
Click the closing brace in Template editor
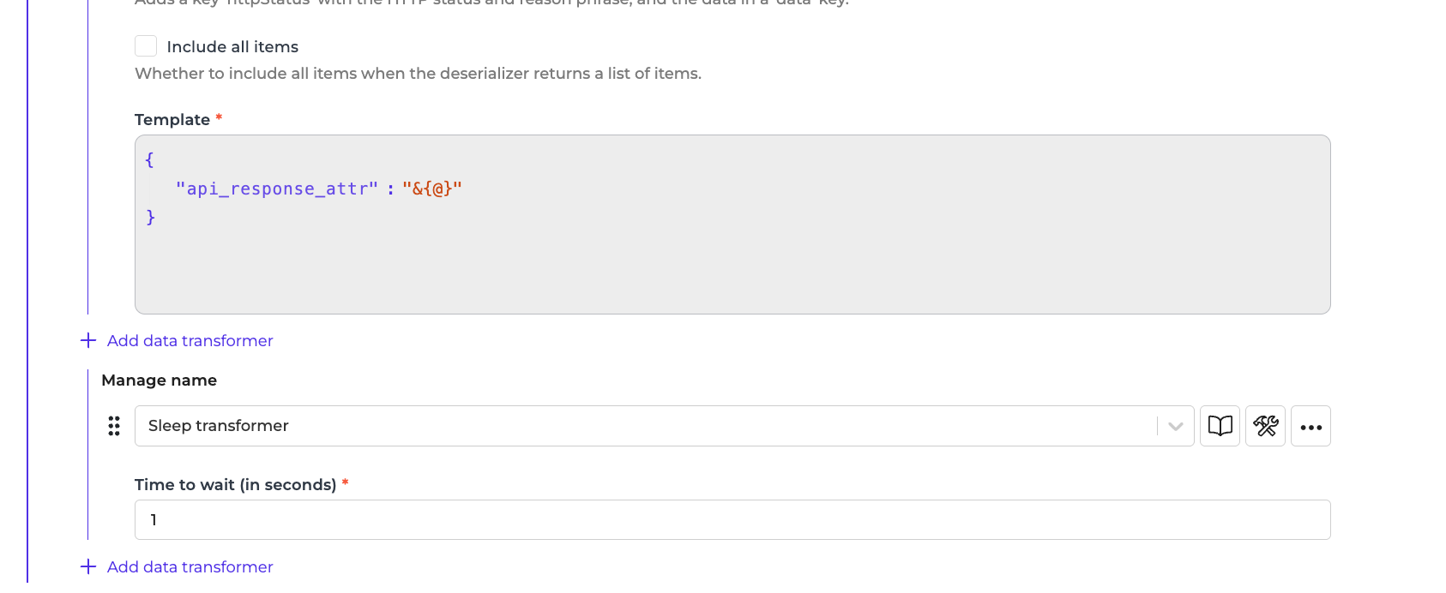tap(151, 218)
